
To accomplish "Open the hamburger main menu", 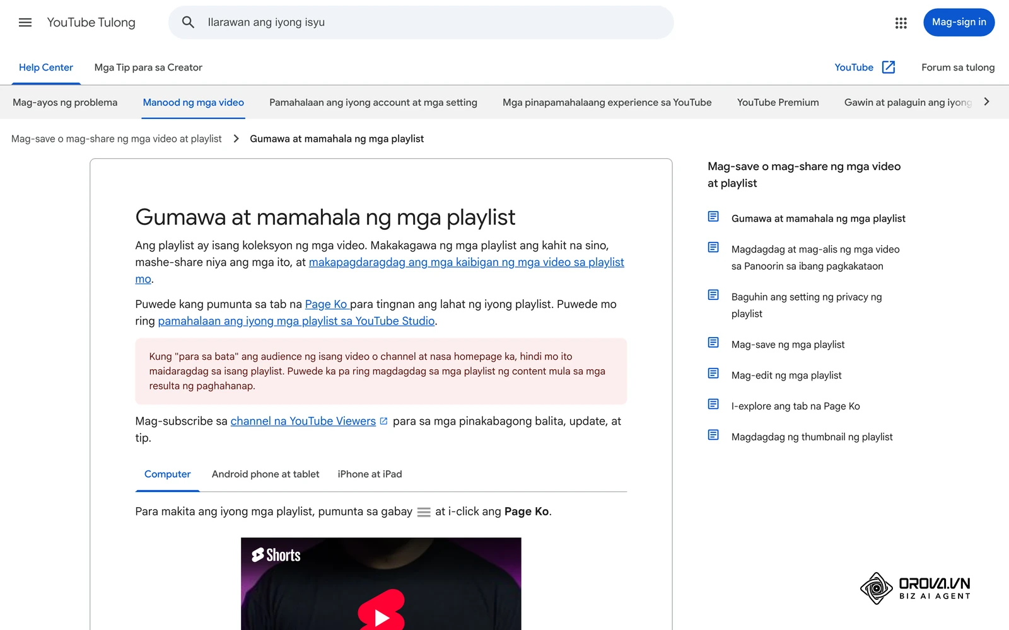I will (x=25, y=23).
